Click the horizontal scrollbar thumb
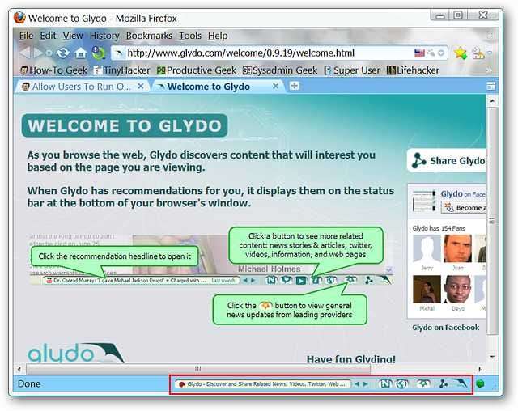Viewport: 518px width, 411px height. click(x=198, y=369)
